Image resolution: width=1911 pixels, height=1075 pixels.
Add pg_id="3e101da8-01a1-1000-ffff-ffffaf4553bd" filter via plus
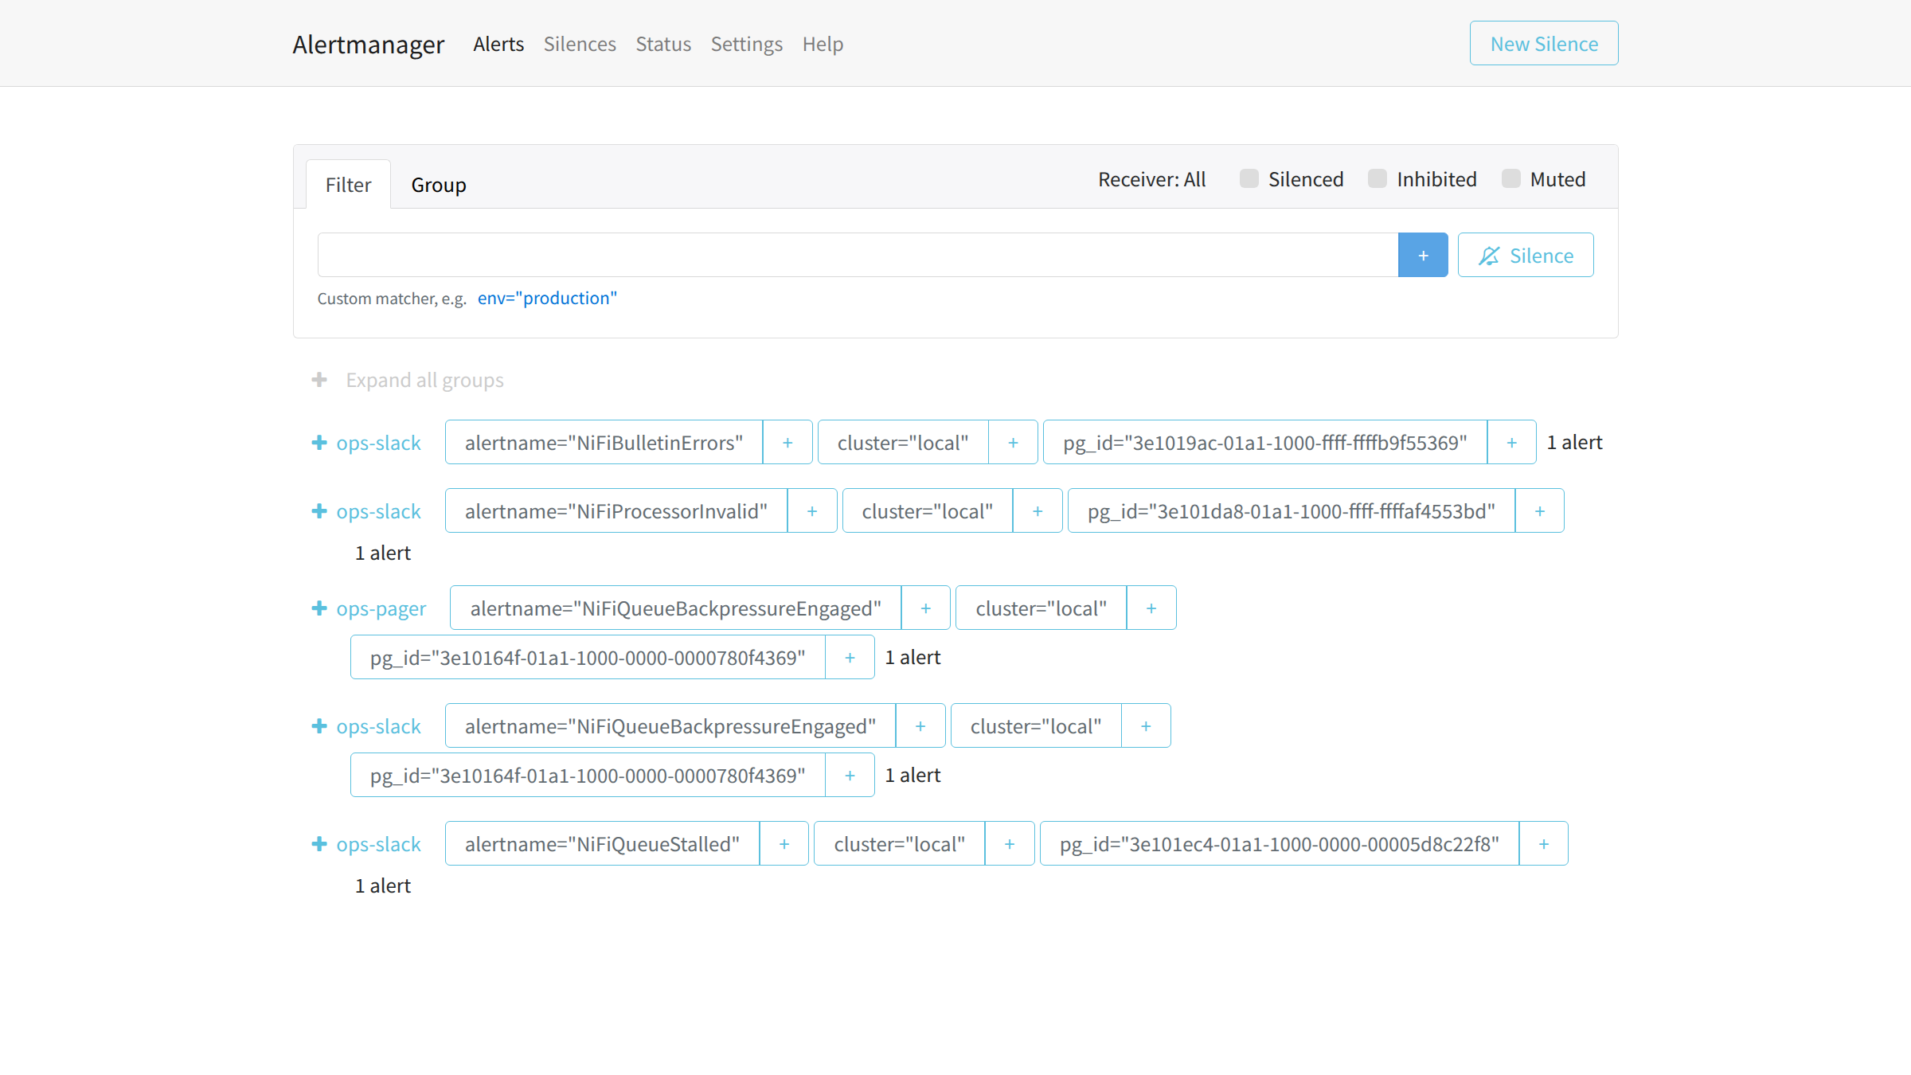pos(1540,510)
